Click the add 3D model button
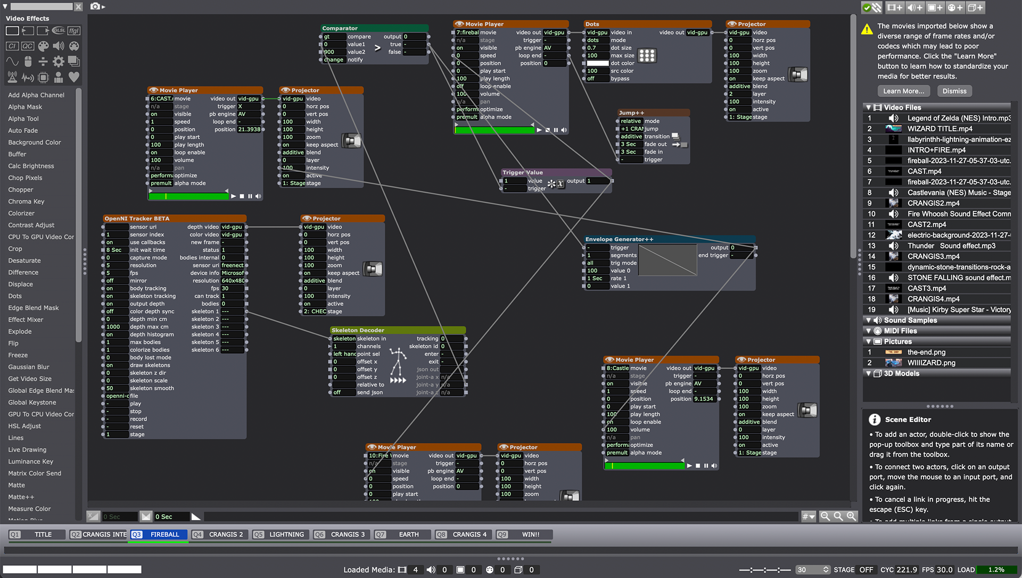Image resolution: width=1022 pixels, height=578 pixels. [975, 7]
